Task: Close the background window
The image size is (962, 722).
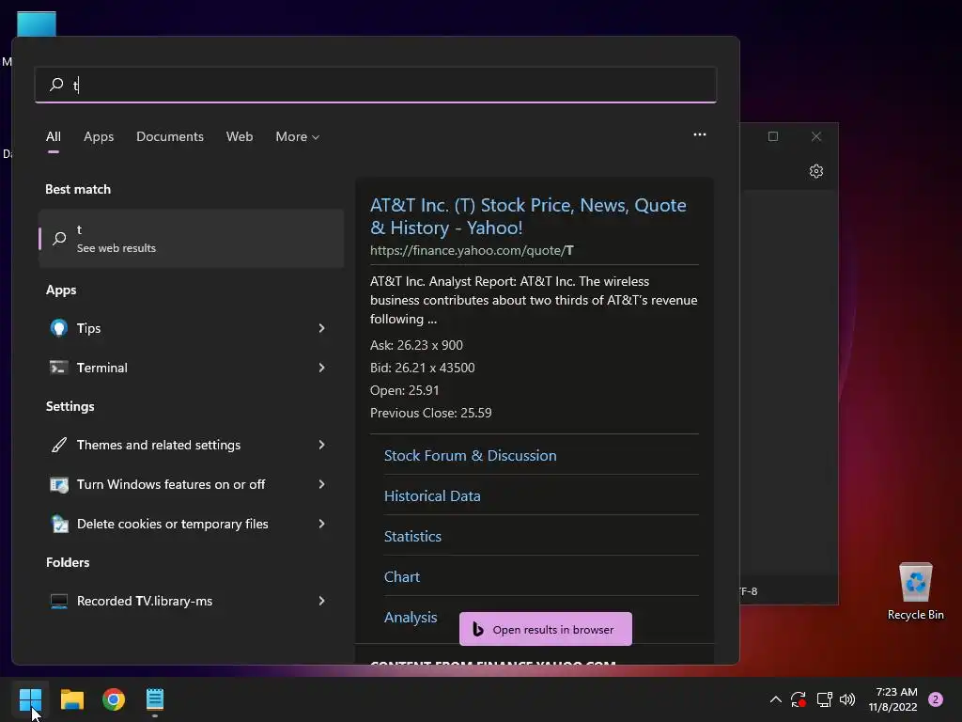Action: (816, 136)
